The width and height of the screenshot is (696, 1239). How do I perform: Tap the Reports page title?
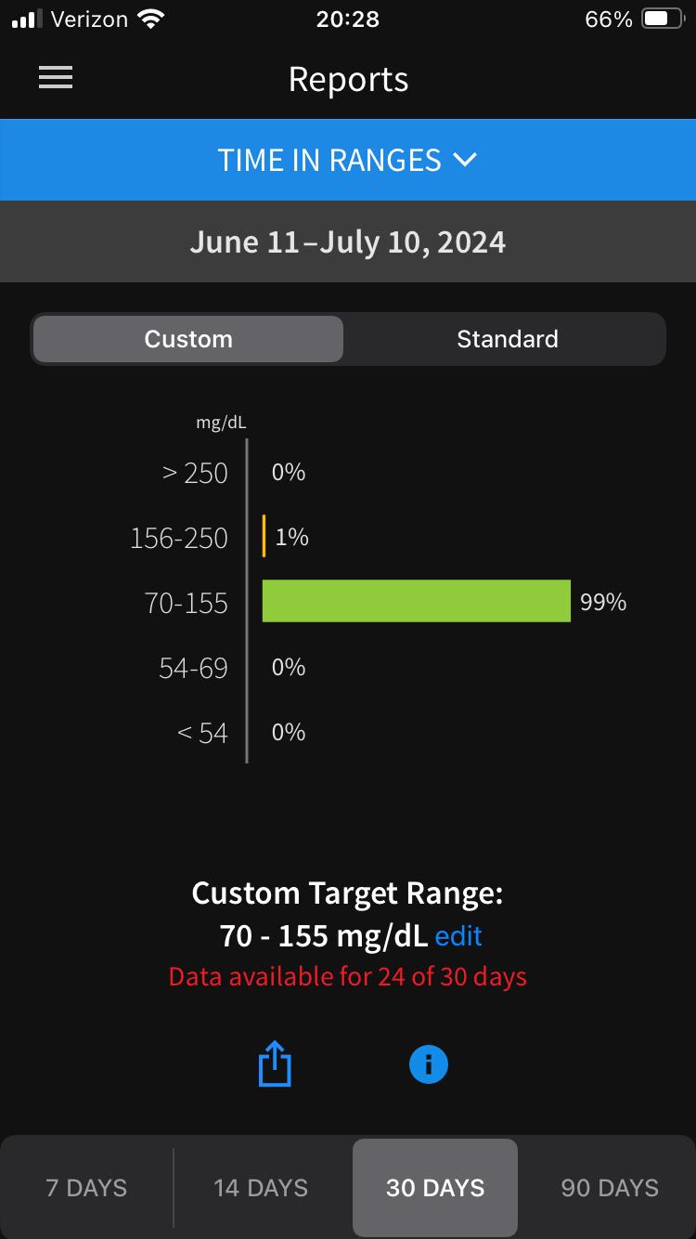[348, 79]
